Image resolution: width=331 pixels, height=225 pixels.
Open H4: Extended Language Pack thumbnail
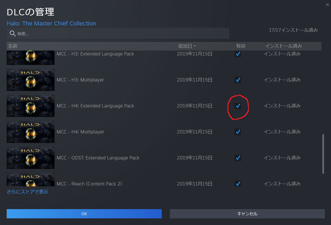tap(31, 106)
